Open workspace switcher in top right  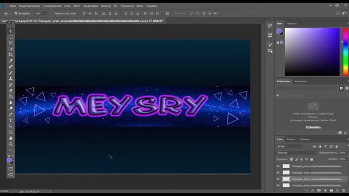(x=344, y=14)
